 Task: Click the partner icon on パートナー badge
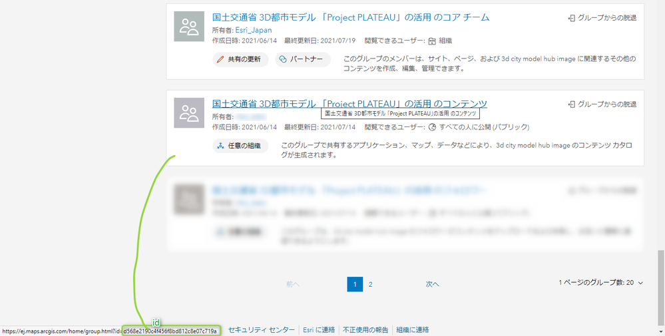tap(283, 59)
